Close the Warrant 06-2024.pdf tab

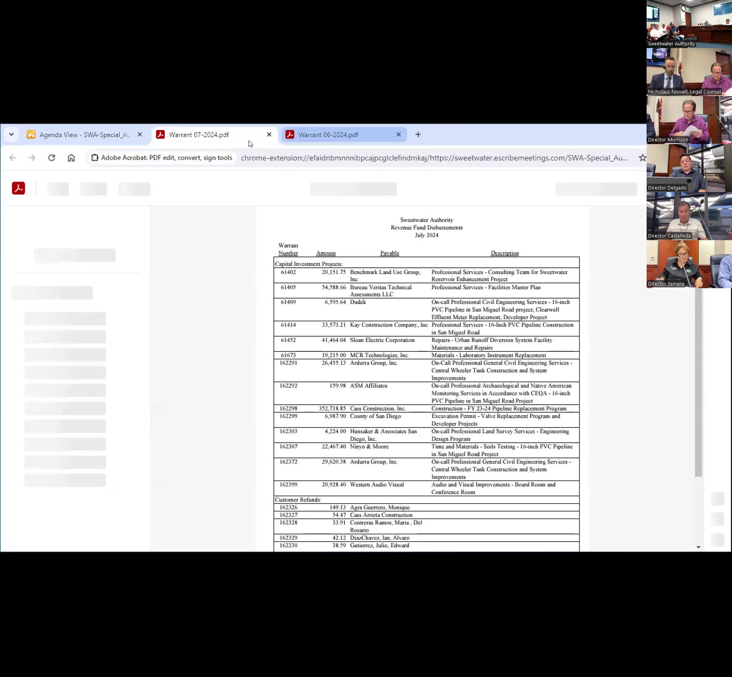pyautogui.click(x=398, y=135)
